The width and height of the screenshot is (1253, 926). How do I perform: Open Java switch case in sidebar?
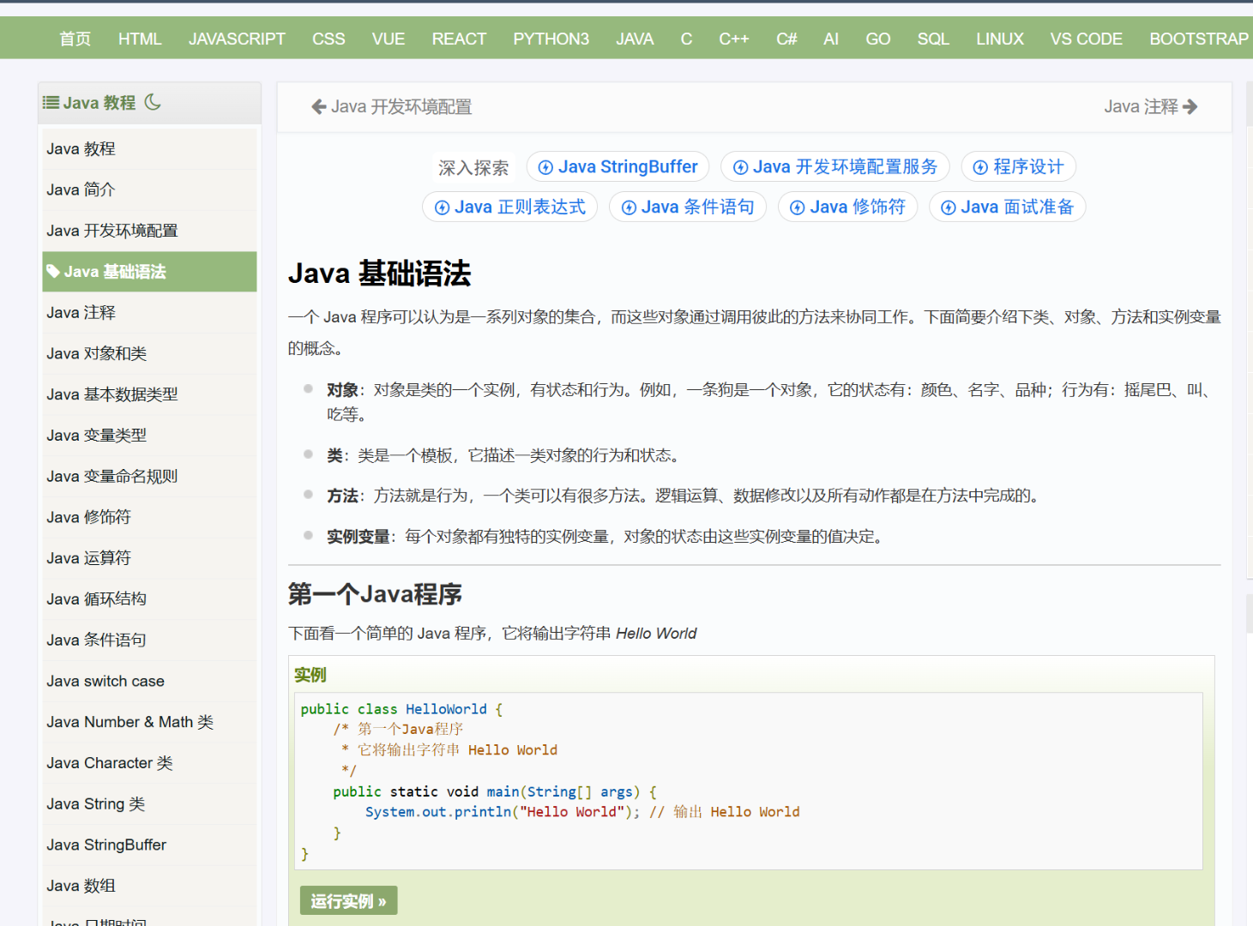tap(105, 681)
